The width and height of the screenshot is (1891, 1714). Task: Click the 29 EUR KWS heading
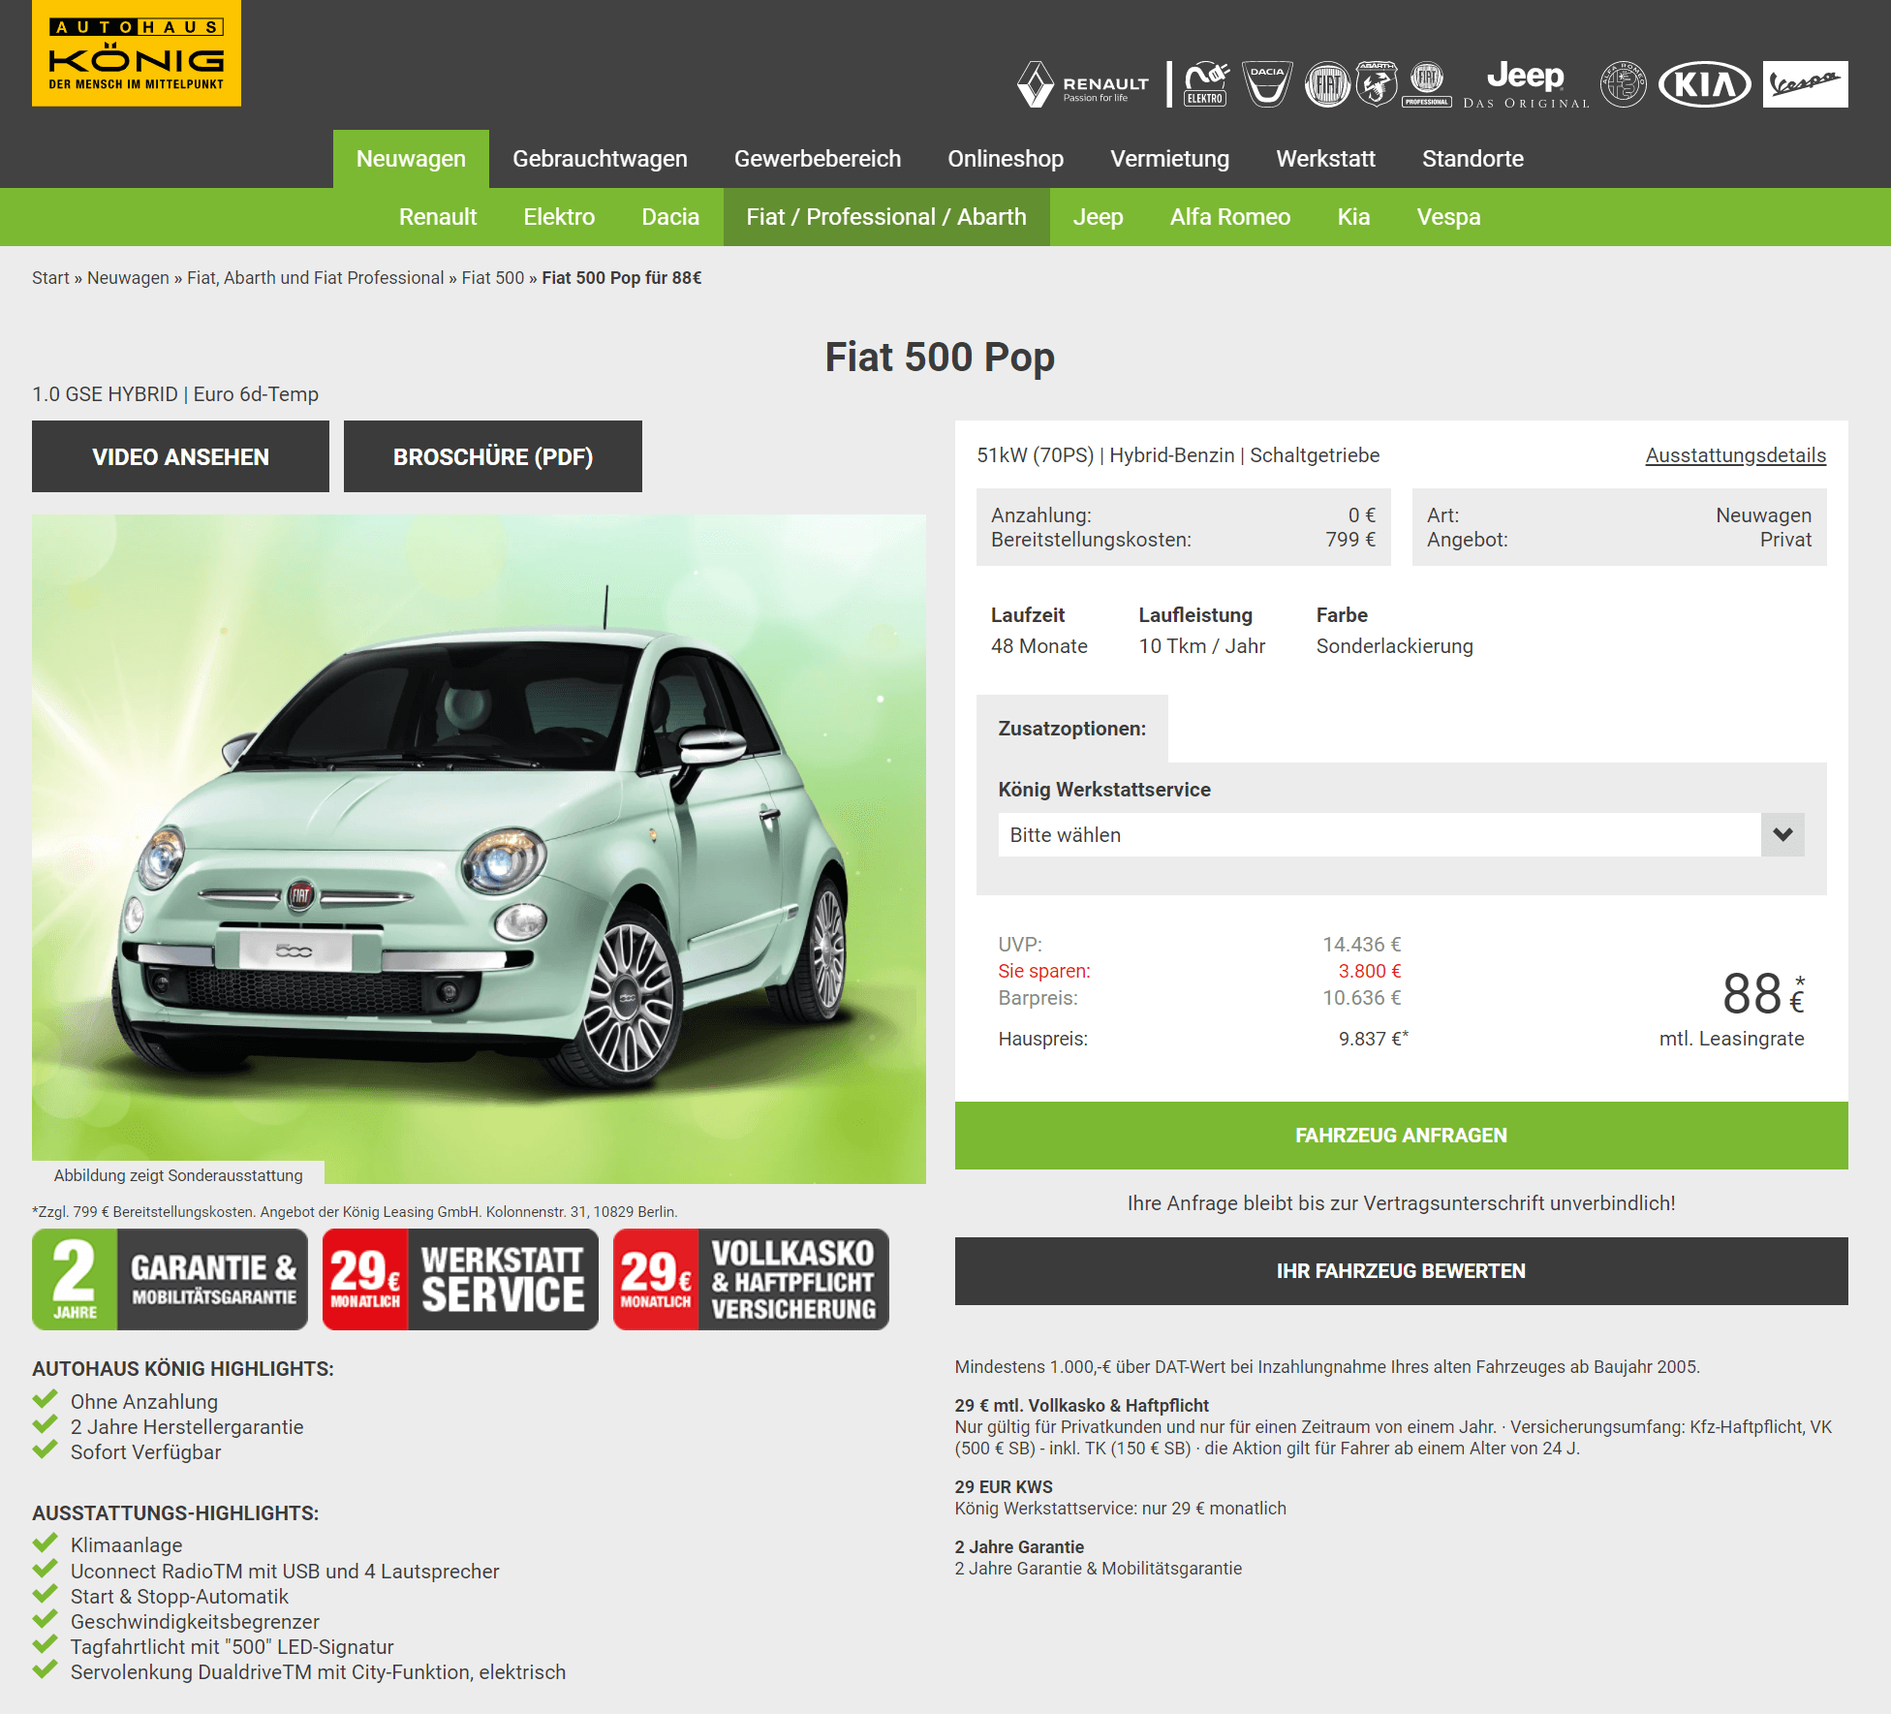click(x=1003, y=1487)
